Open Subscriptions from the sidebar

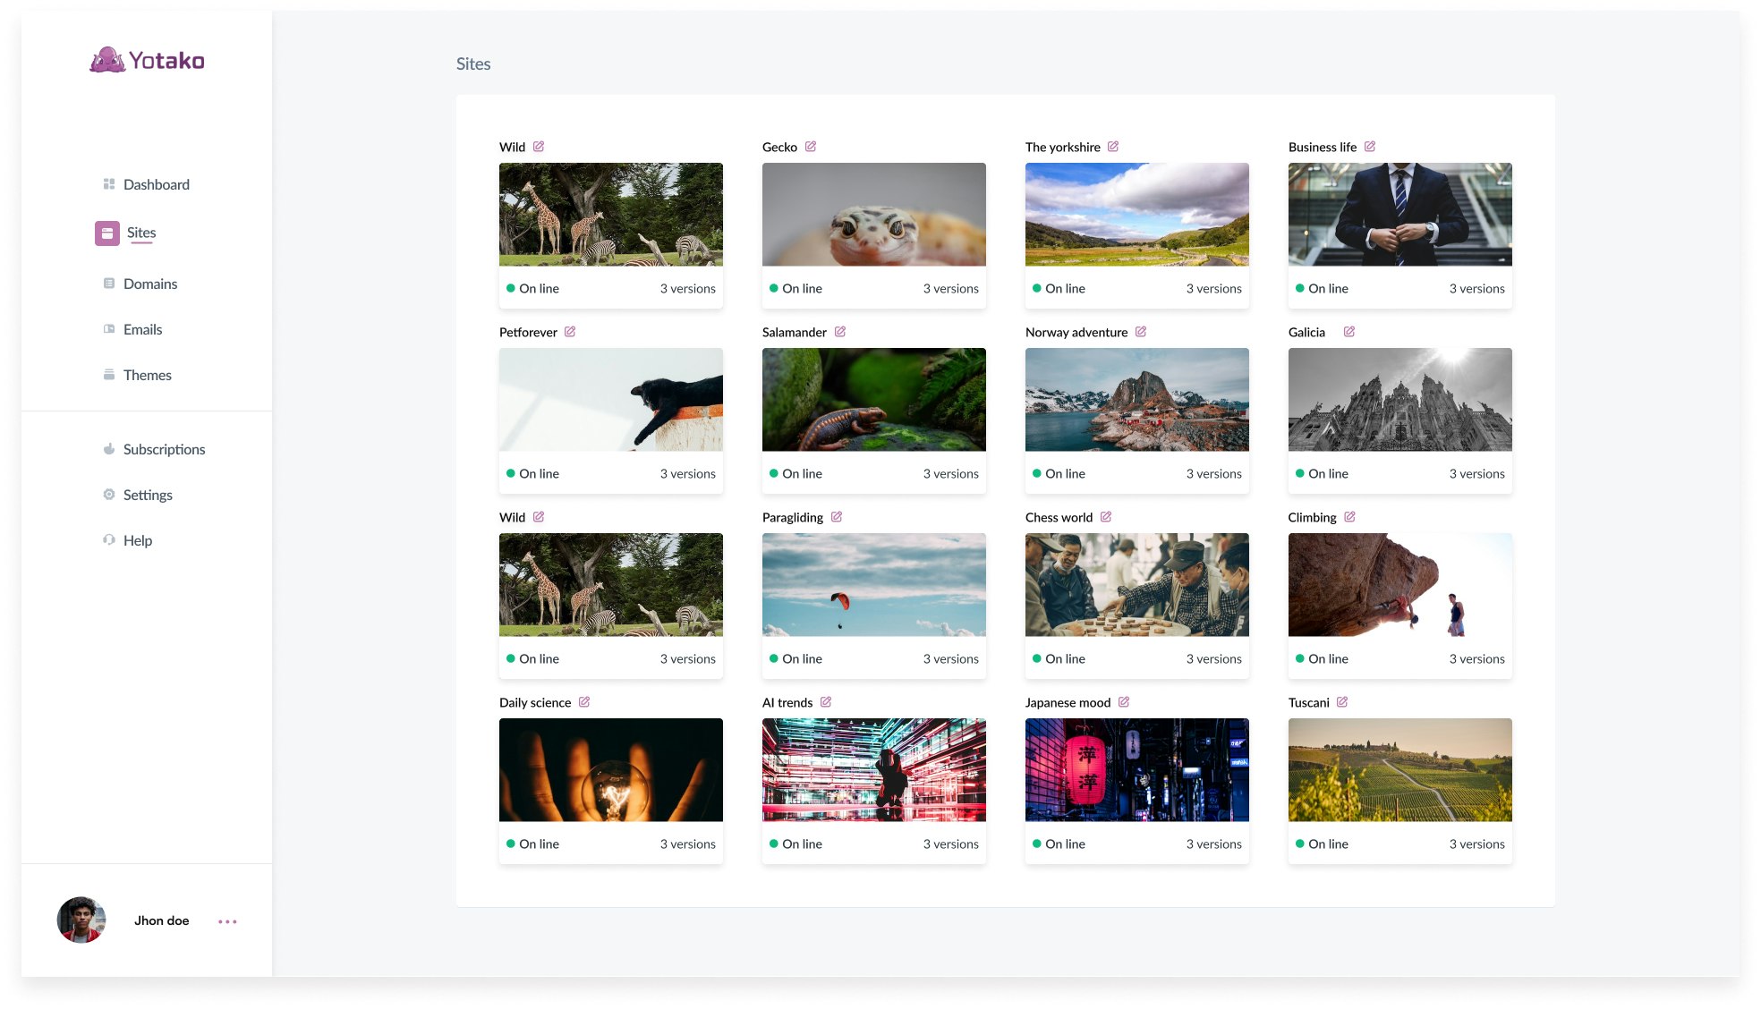point(165,449)
